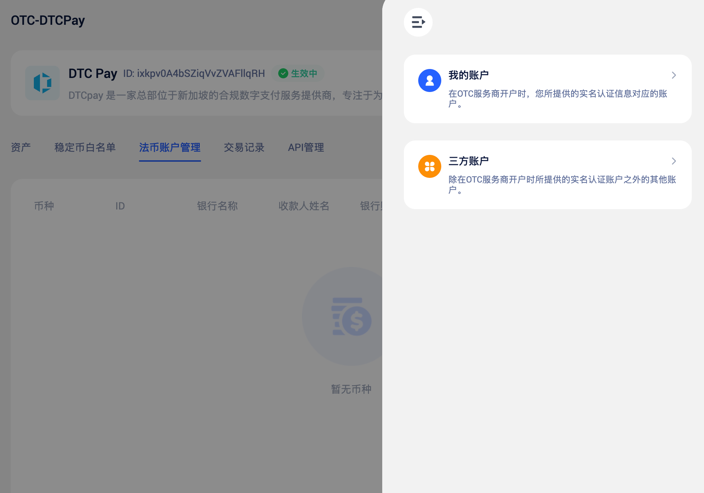704x493 pixels.
Task: Click the empty-state coin illustration
Action: 351,317
